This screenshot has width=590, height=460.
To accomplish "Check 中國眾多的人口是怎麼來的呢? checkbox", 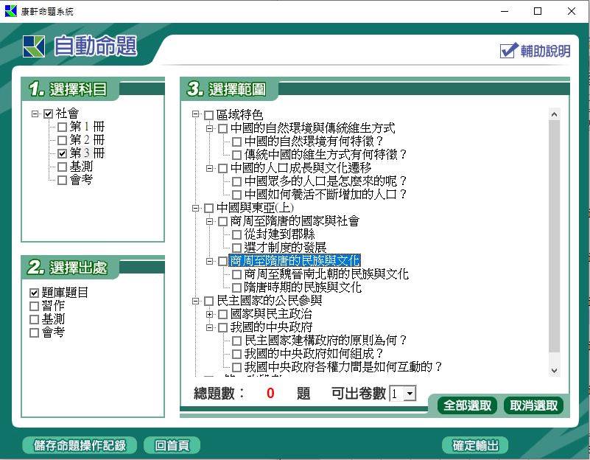I will point(236,182).
